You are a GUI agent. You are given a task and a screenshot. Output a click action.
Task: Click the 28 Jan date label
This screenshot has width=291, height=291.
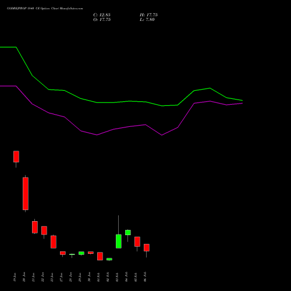[x=71, y=277]
